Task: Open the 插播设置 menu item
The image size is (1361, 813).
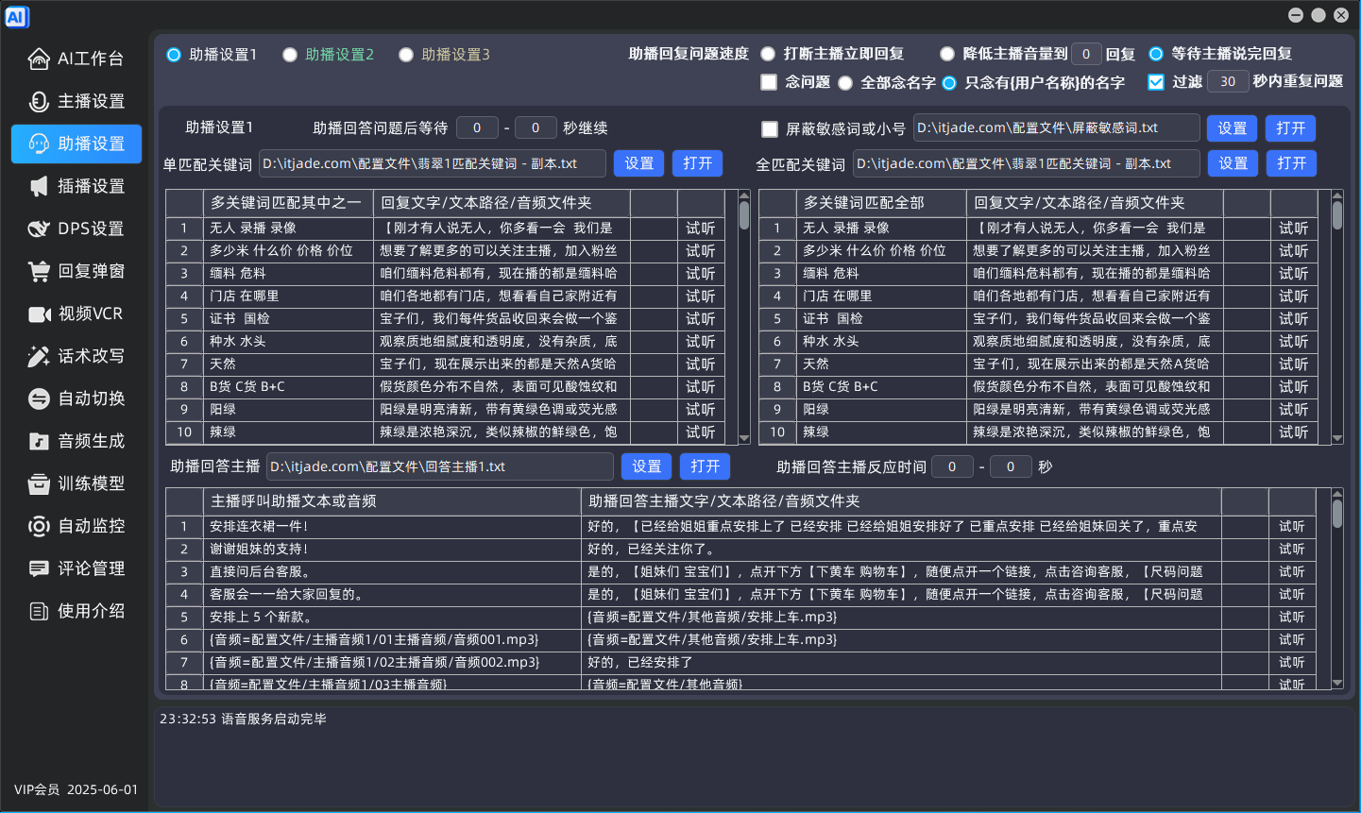Action: 77,186
